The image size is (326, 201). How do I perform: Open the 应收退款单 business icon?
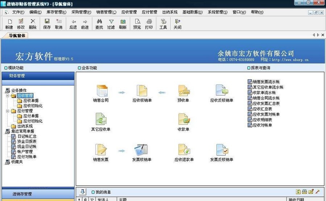coord(184,149)
